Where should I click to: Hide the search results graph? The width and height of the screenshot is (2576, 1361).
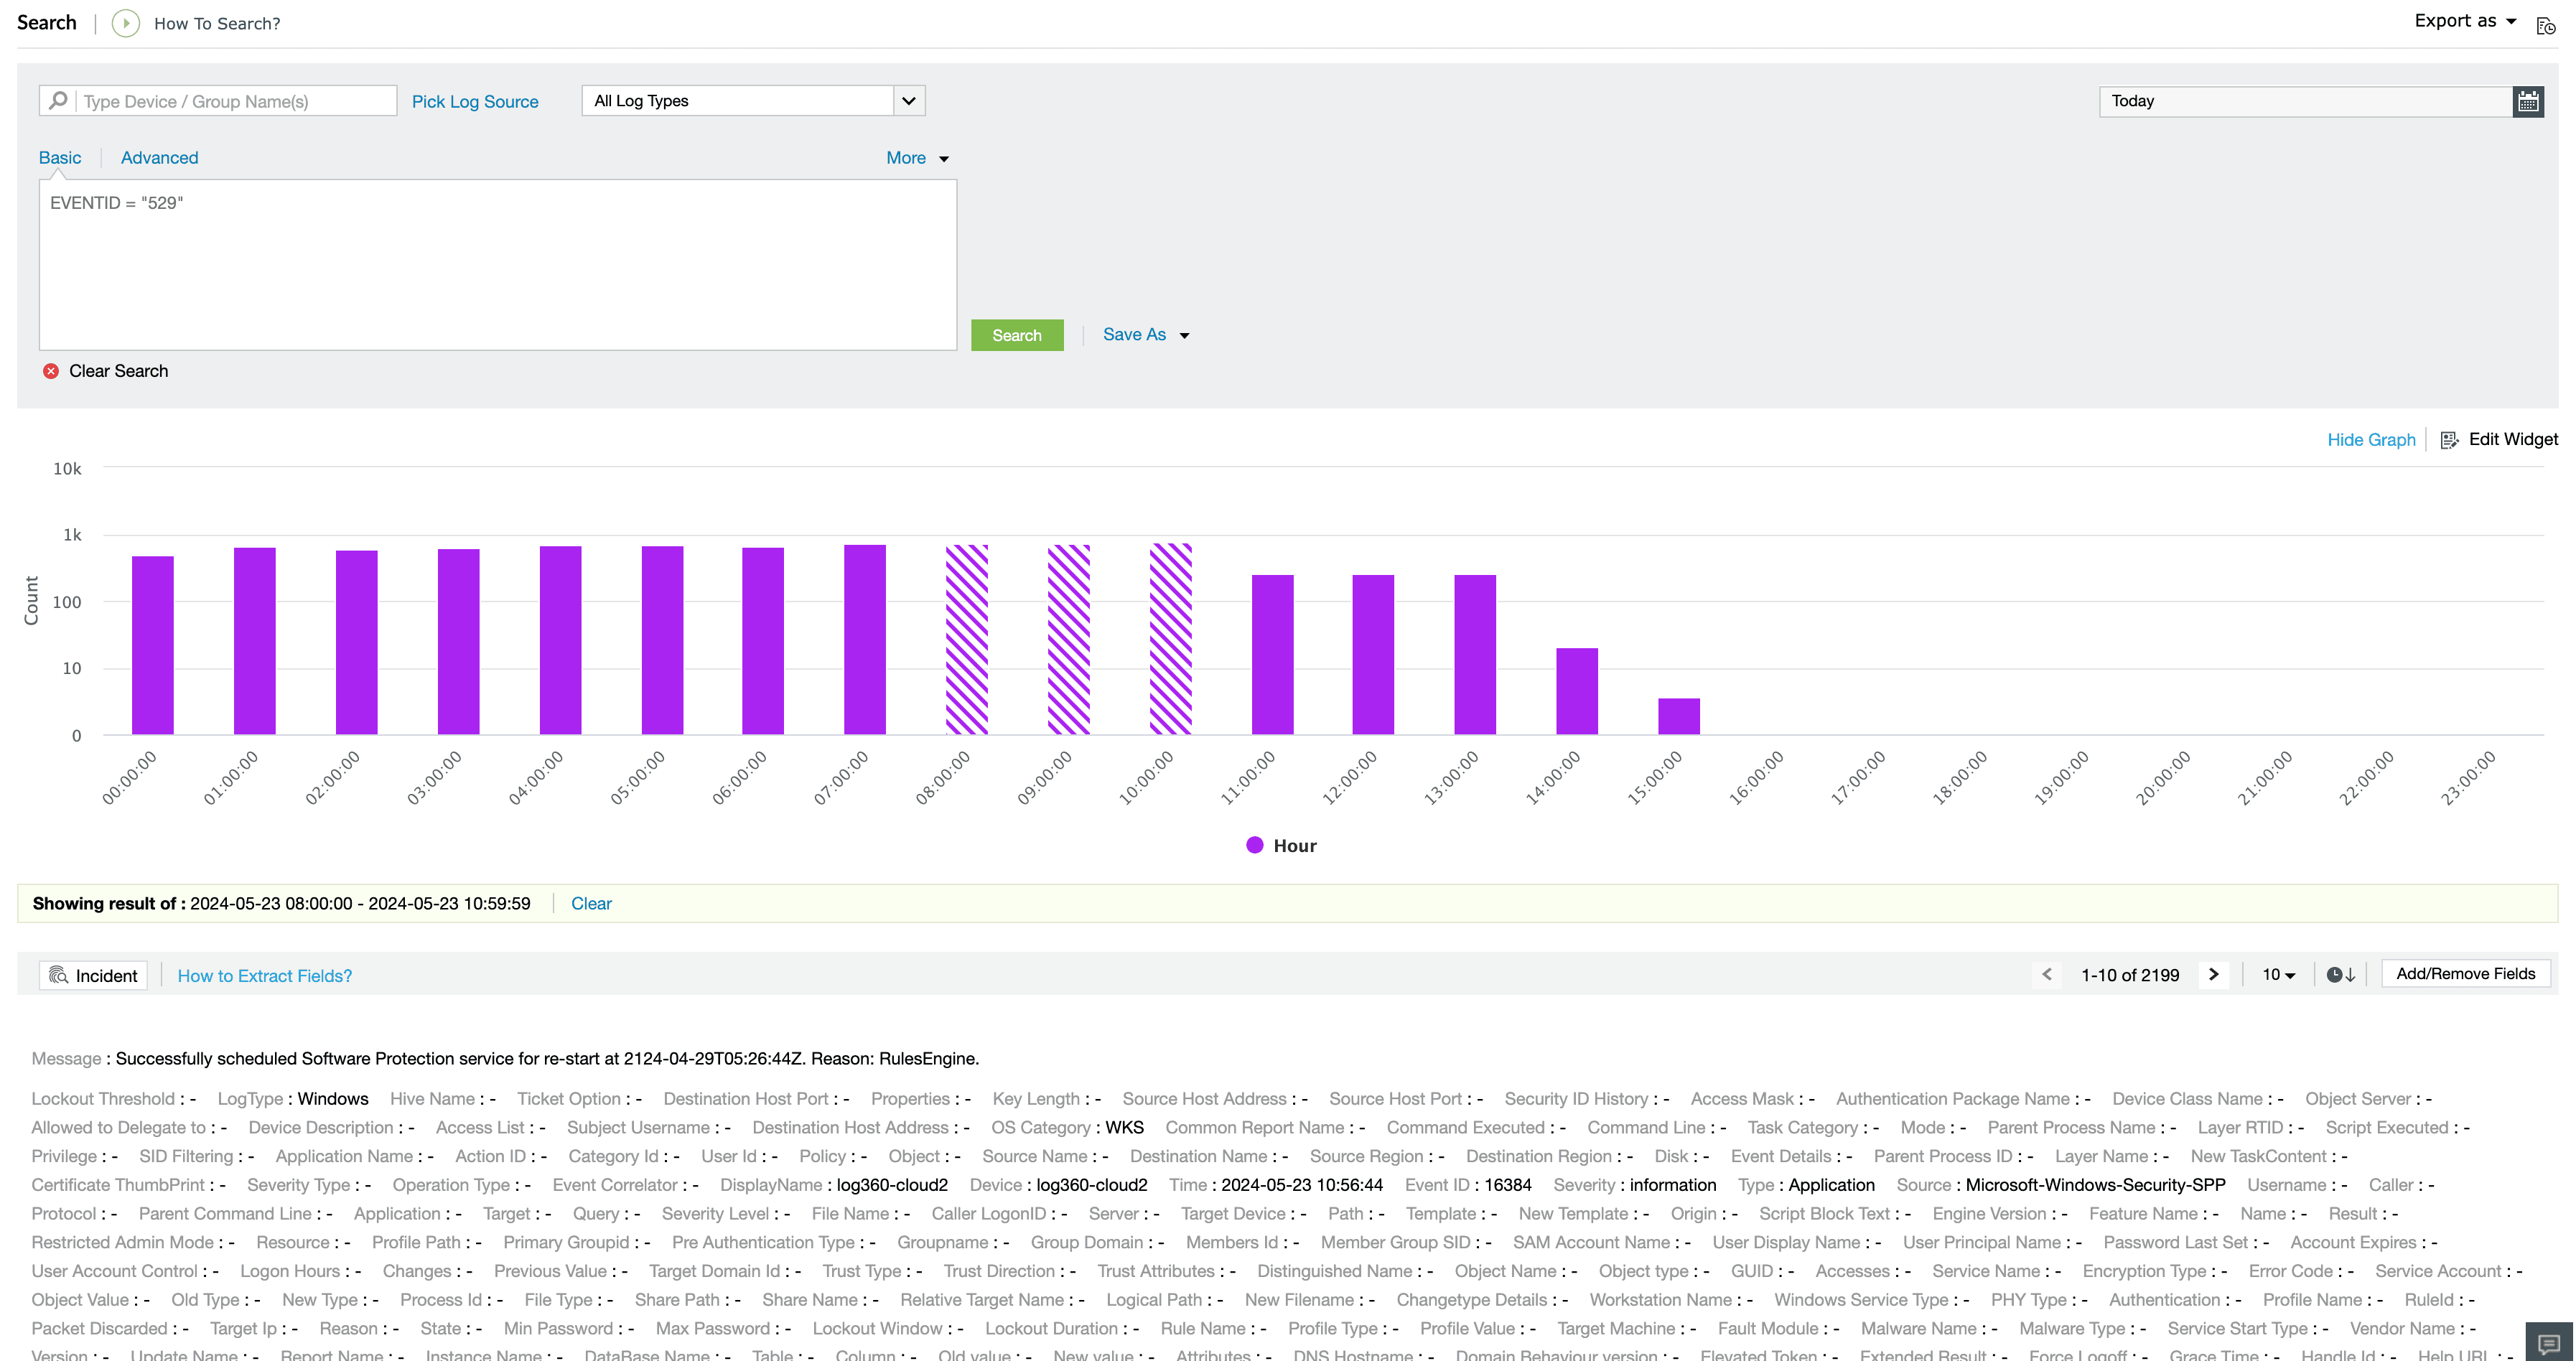pyautogui.click(x=2371, y=439)
